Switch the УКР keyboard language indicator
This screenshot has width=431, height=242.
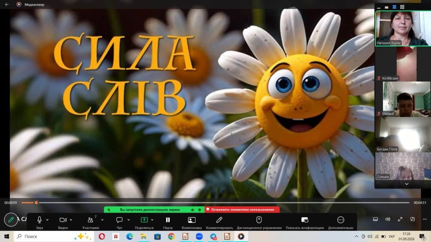pos(392,237)
